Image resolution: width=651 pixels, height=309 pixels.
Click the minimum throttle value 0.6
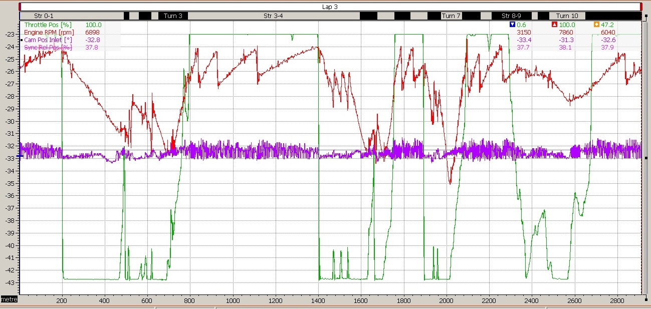[x=521, y=25]
